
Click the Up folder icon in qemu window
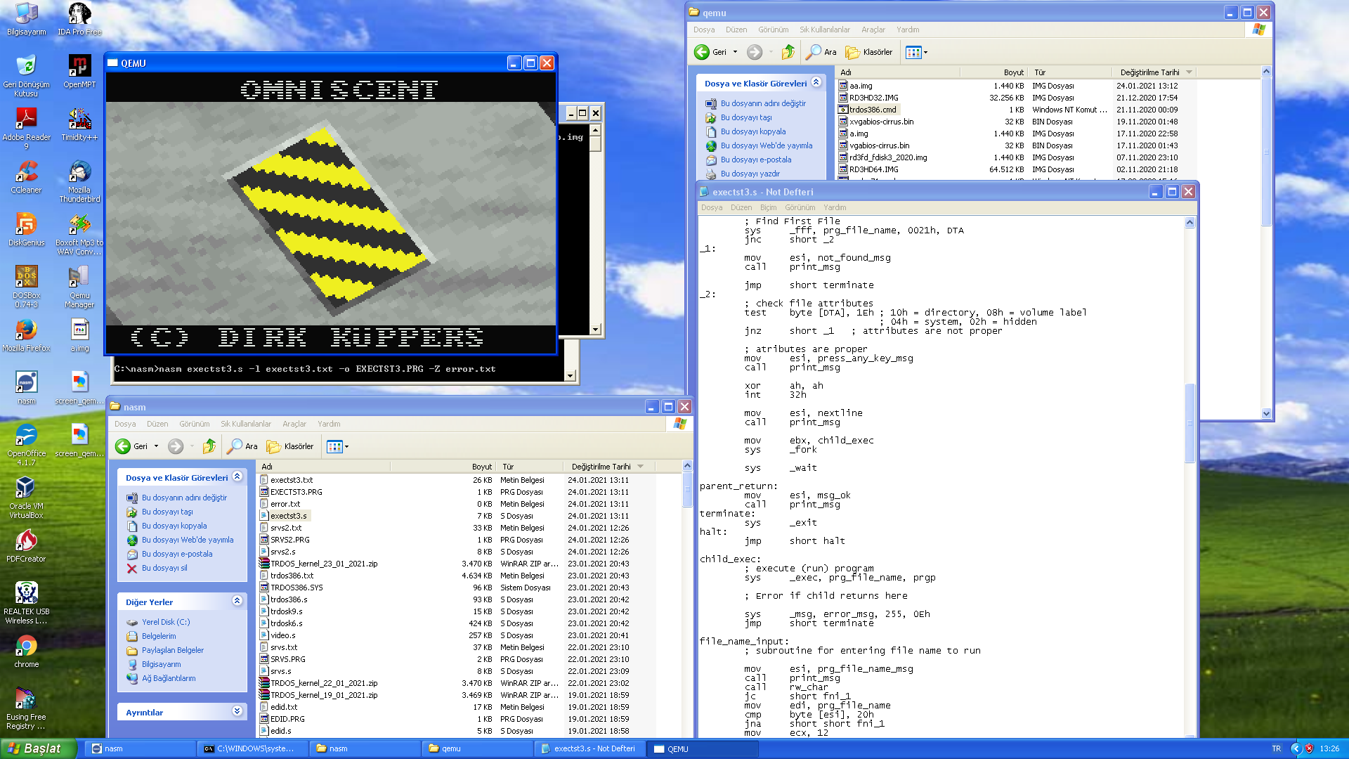[x=788, y=52]
